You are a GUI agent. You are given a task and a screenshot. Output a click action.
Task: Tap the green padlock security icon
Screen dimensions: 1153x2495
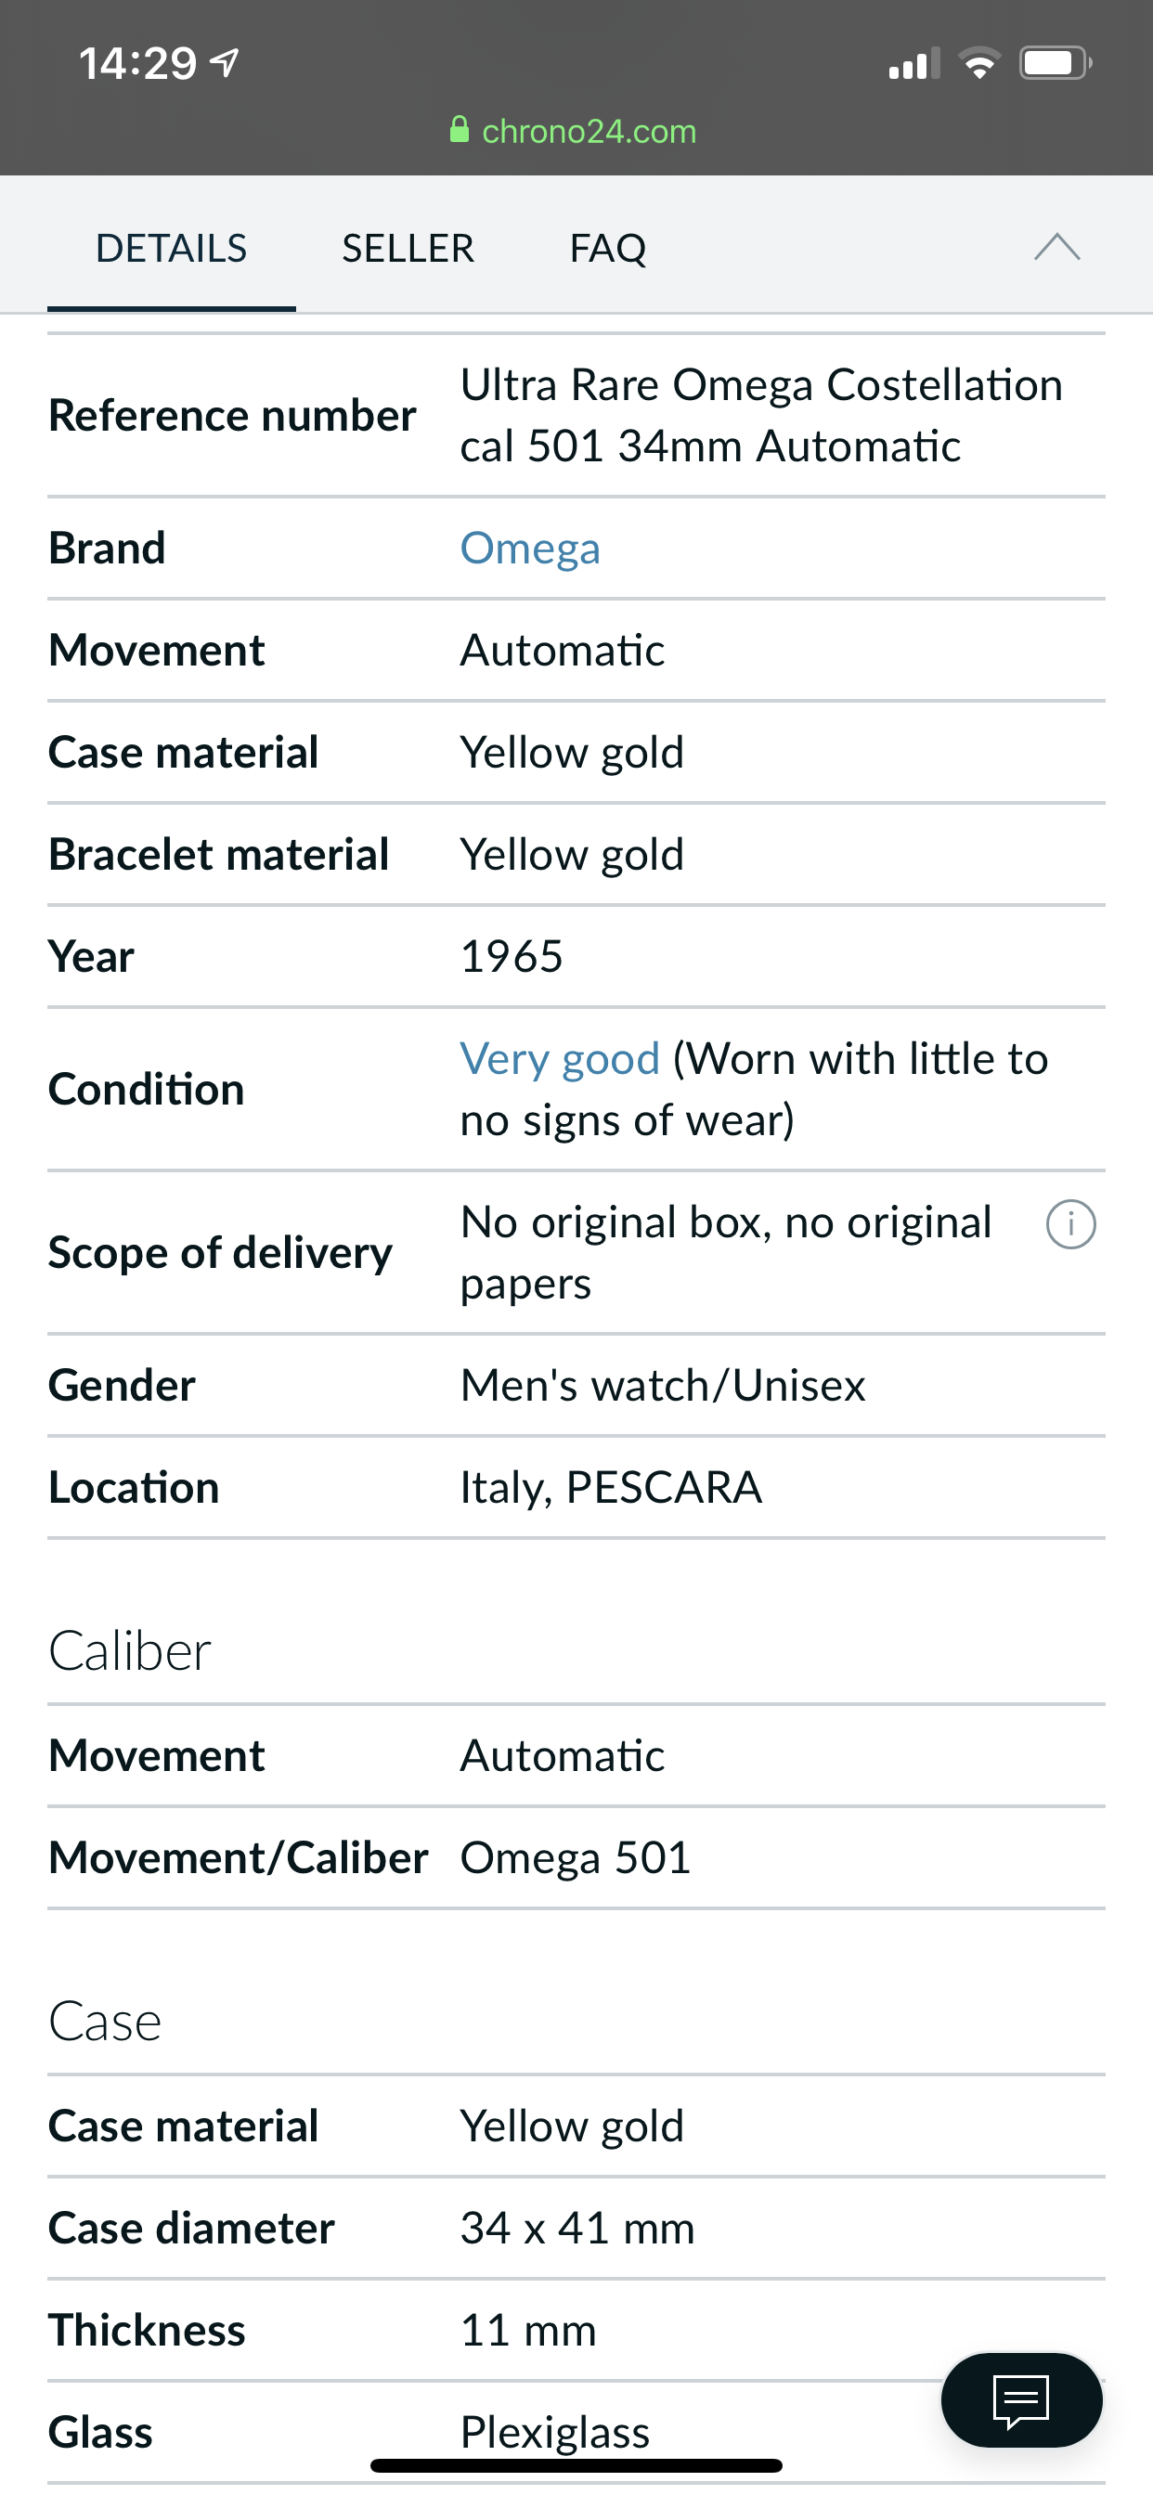tap(460, 130)
